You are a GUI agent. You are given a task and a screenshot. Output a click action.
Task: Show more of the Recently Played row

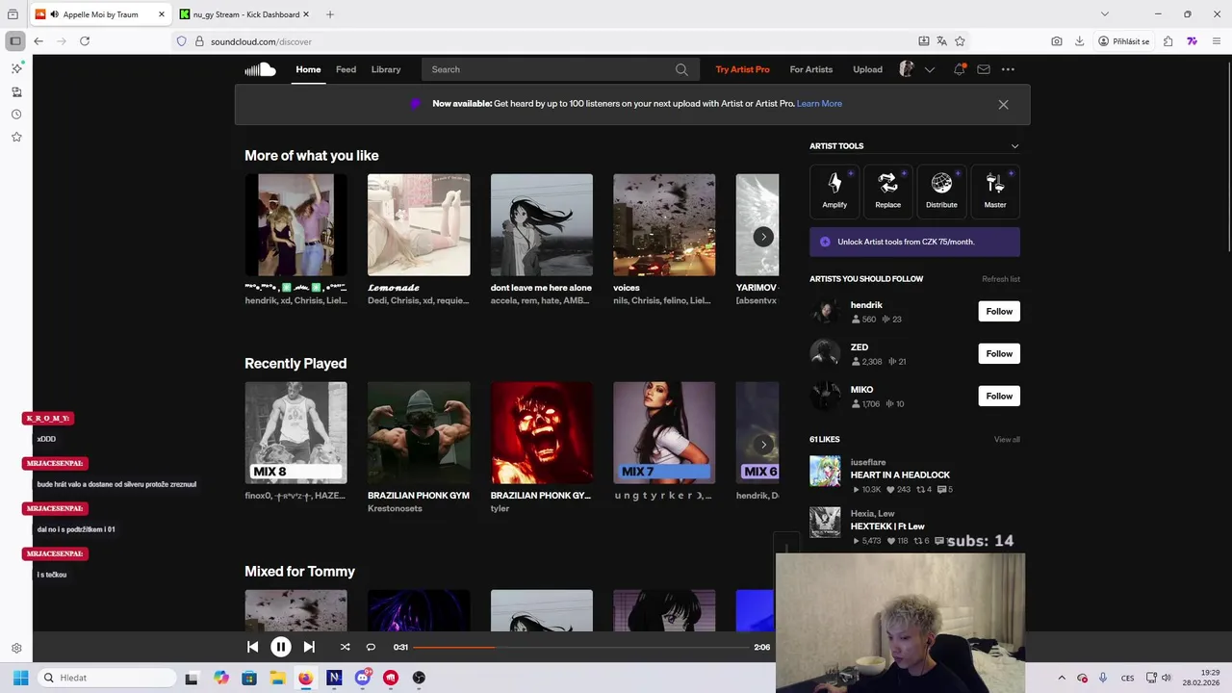[763, 445]
